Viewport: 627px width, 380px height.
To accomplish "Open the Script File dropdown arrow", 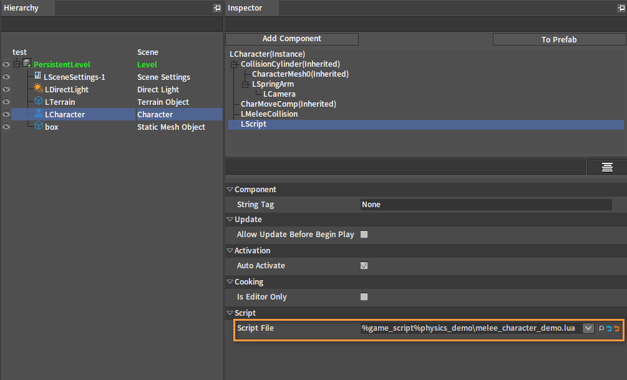I will (588, 328).
